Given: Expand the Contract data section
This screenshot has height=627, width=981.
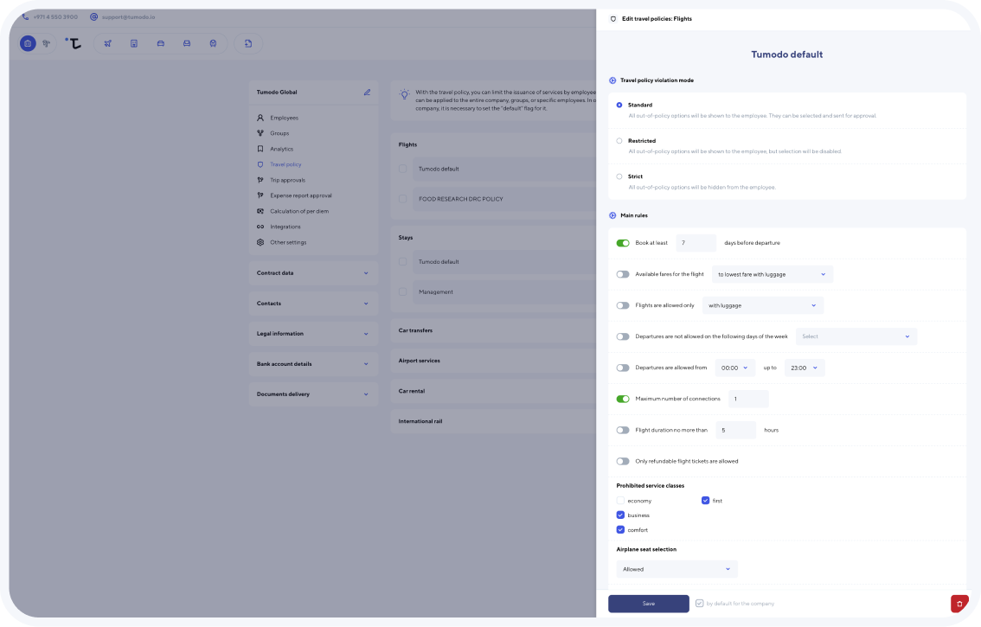Looking at the screenshot, I should coord(313,273).
